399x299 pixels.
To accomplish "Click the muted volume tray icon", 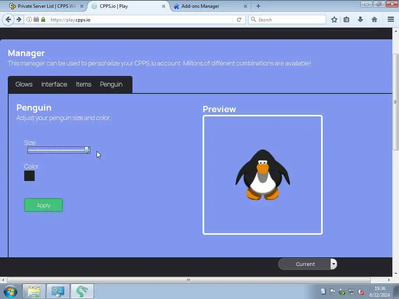I will click(361, 292).
